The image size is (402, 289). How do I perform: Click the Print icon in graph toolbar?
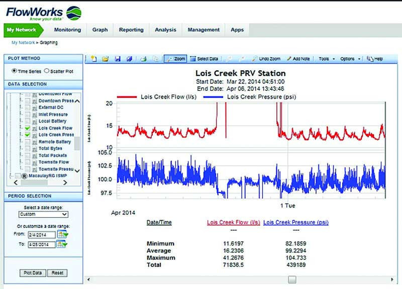143,59
